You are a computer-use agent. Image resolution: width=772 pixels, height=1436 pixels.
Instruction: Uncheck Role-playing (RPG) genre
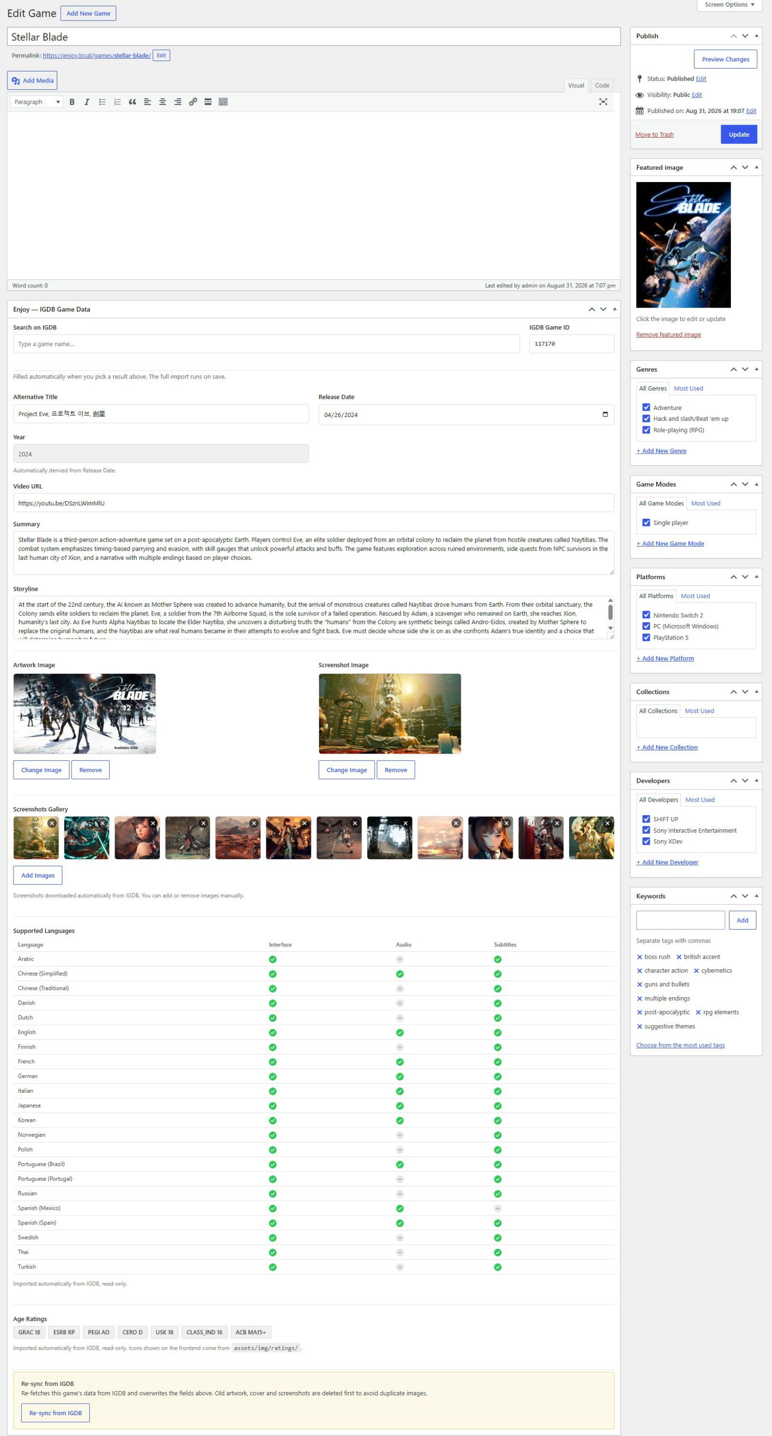(646, 430)
